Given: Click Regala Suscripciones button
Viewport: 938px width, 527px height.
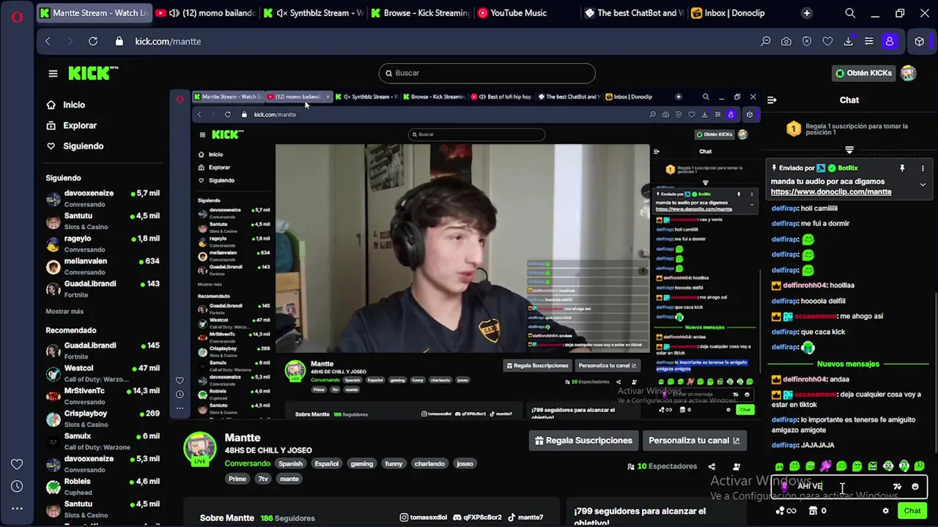Looking at the screenshot, I should coord(583,441).
